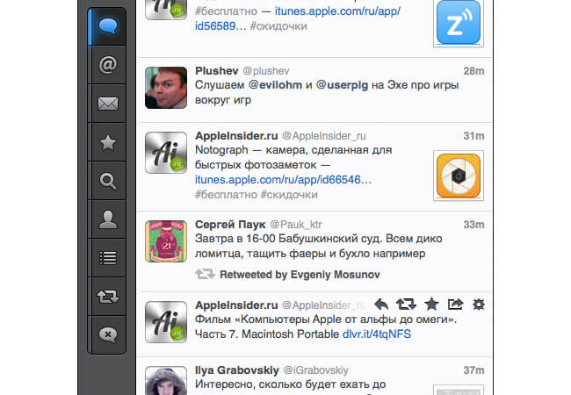The width and height of the screenshot is (571, 395).
Task: Open itunes.apple.com/ru/app/id66546… link
Action: [x=284, y=180]
